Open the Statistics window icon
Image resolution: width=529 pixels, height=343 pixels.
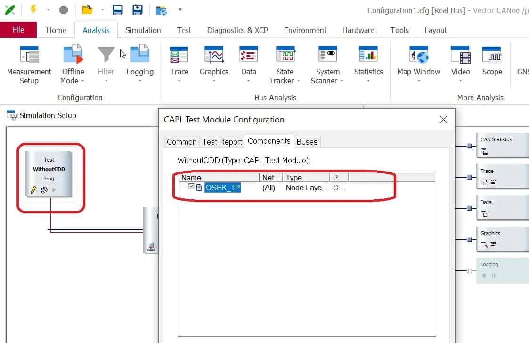368,56
